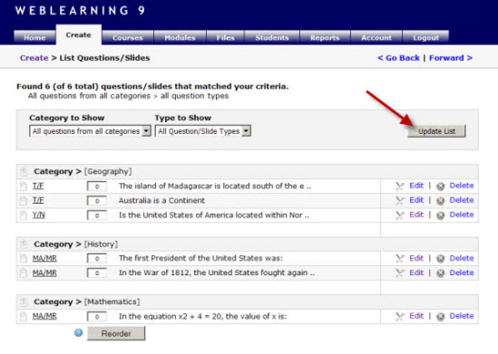This screenshot has width=498, height=354.
Task: Go to the Files tab
Action: tap(225, 37)
